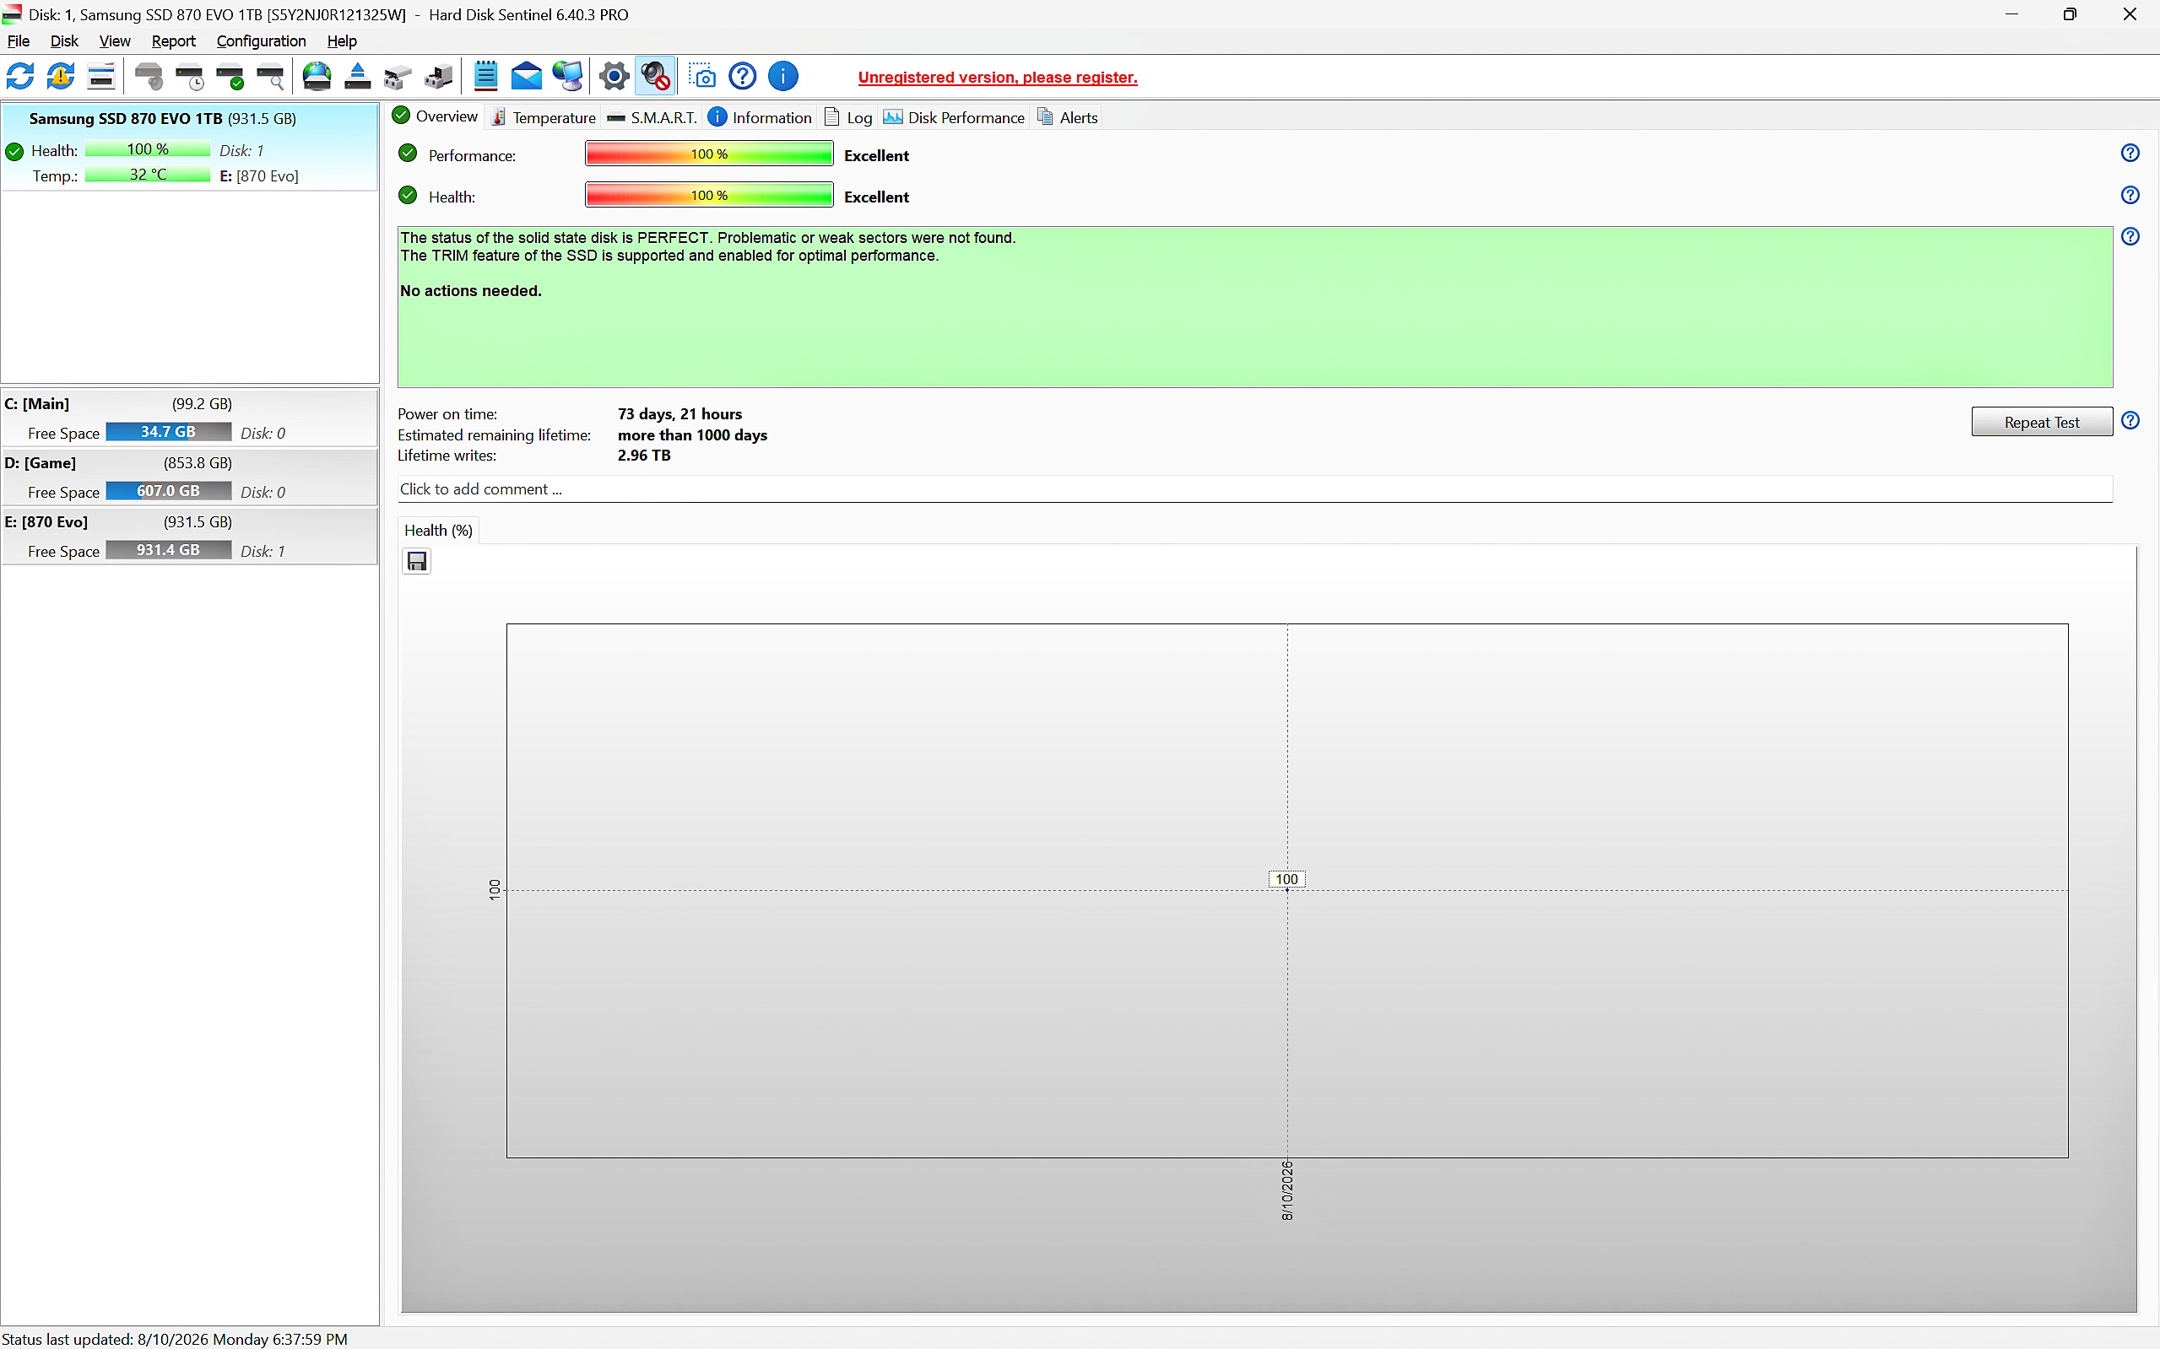Click the disk-with-clock toolbar icon
The height and width of the screenshot is (1349, 2160).
[x=190, y=77]
